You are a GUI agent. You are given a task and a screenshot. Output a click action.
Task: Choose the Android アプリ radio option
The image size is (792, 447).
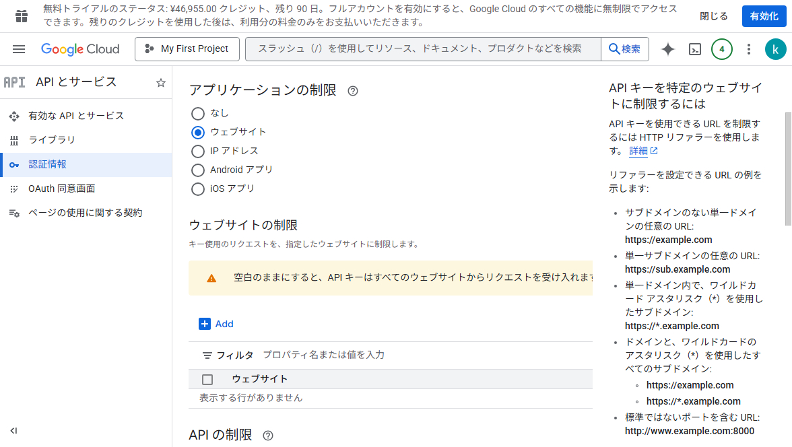198,170
